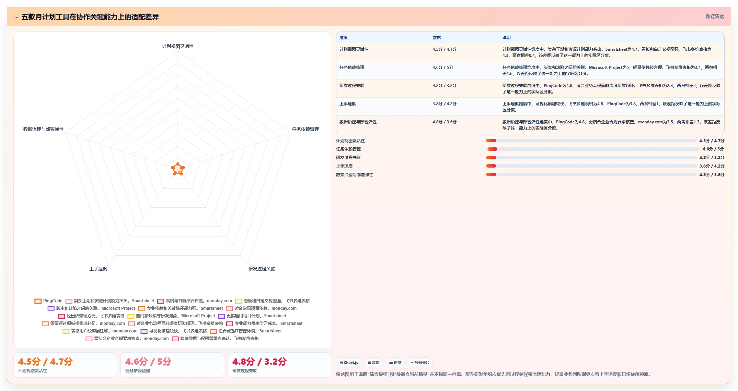
Task: Click the 维度 column header
Action: (x=344, y=38)
